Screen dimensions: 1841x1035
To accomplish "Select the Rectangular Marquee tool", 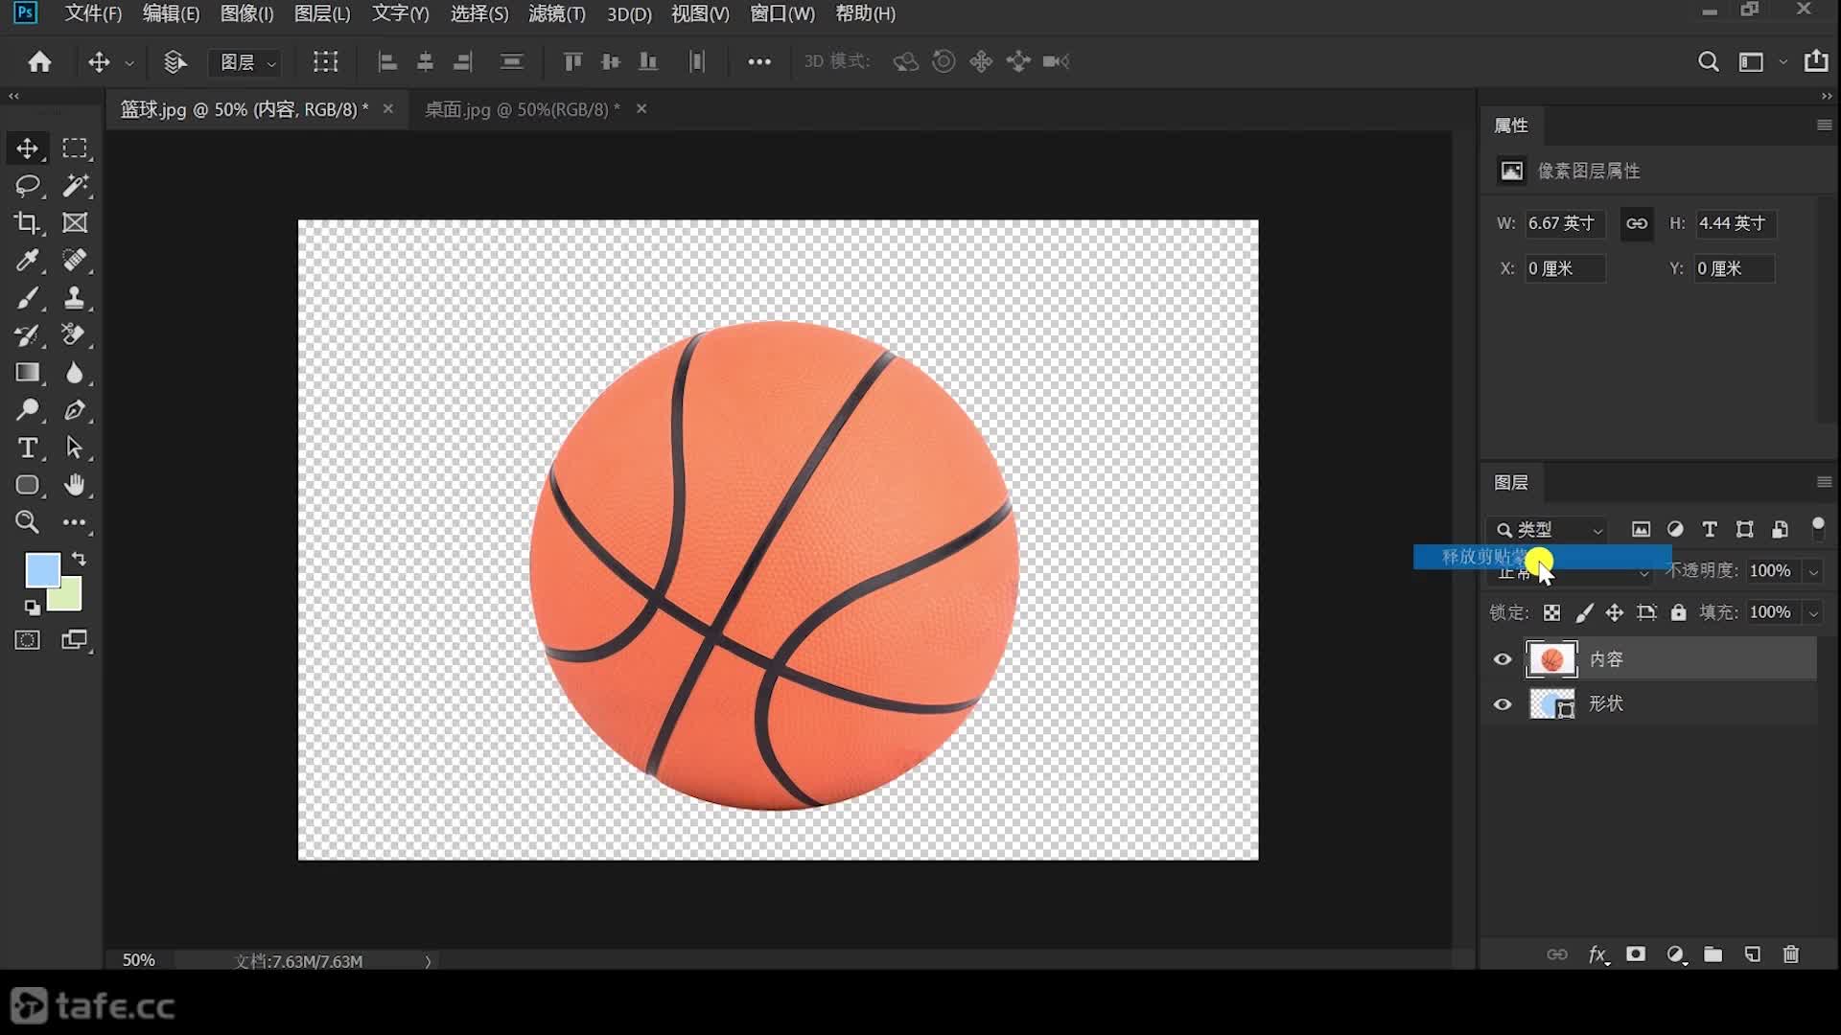I will pyautogui.click(x=75, y=149).
